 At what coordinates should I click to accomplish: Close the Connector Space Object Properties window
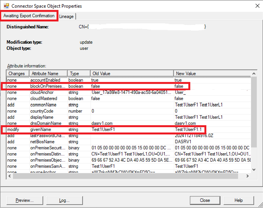tap(257, 6)
